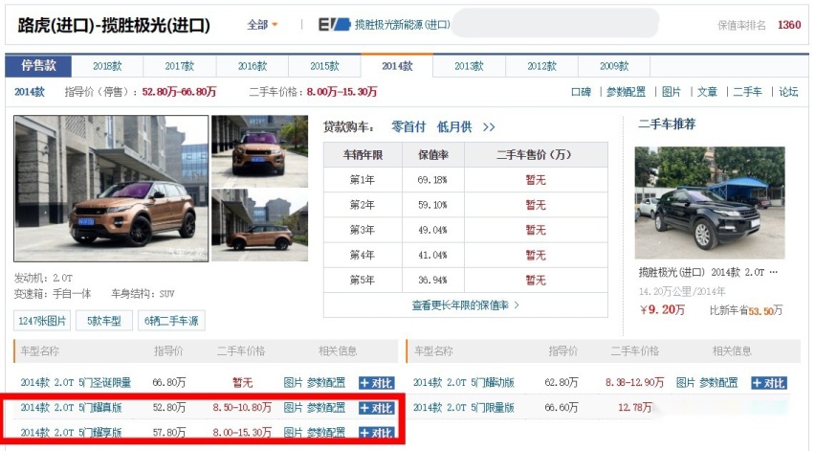Open the 全部 dropdown filter

pos(262,25)
